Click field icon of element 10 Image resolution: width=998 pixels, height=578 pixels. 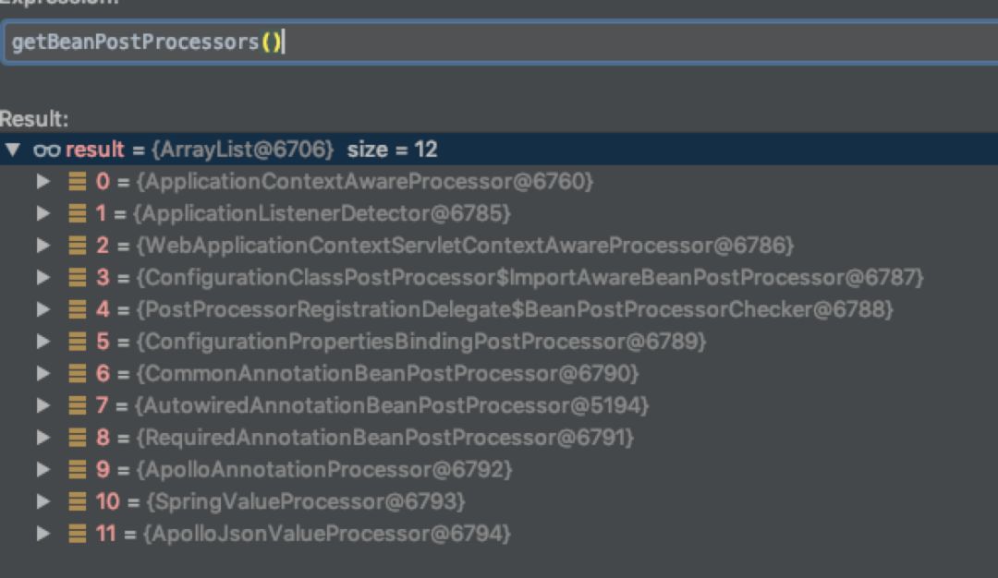(x=78, y=501)
